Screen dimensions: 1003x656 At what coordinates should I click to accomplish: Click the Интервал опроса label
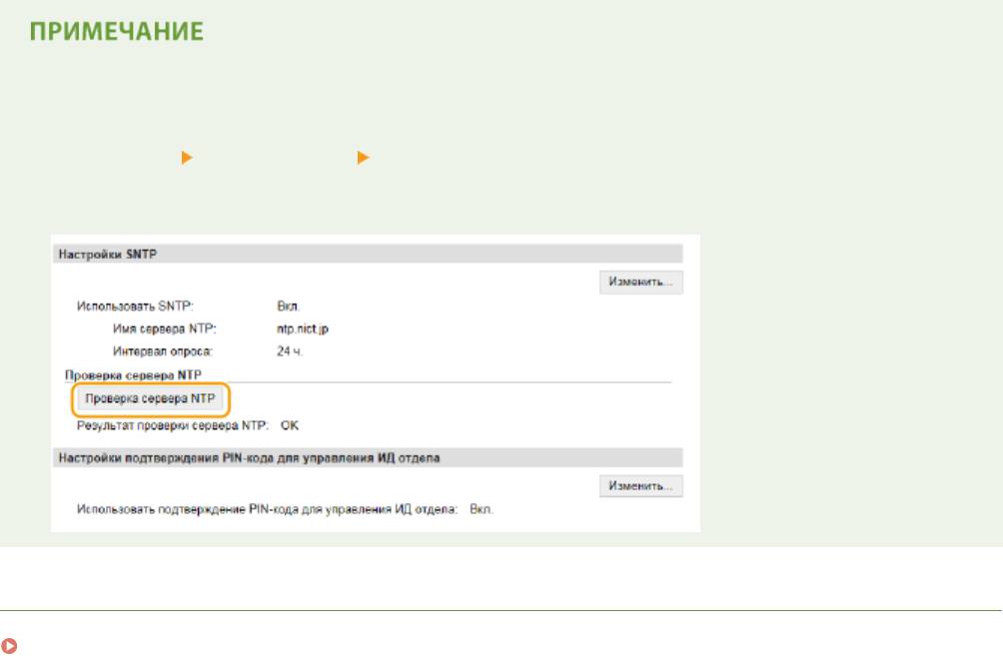(x=163, y=350)
